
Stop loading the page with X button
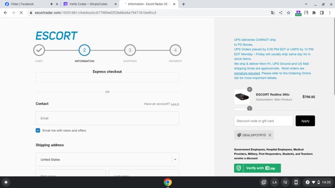pyautogui.click(x=21, y=13)
